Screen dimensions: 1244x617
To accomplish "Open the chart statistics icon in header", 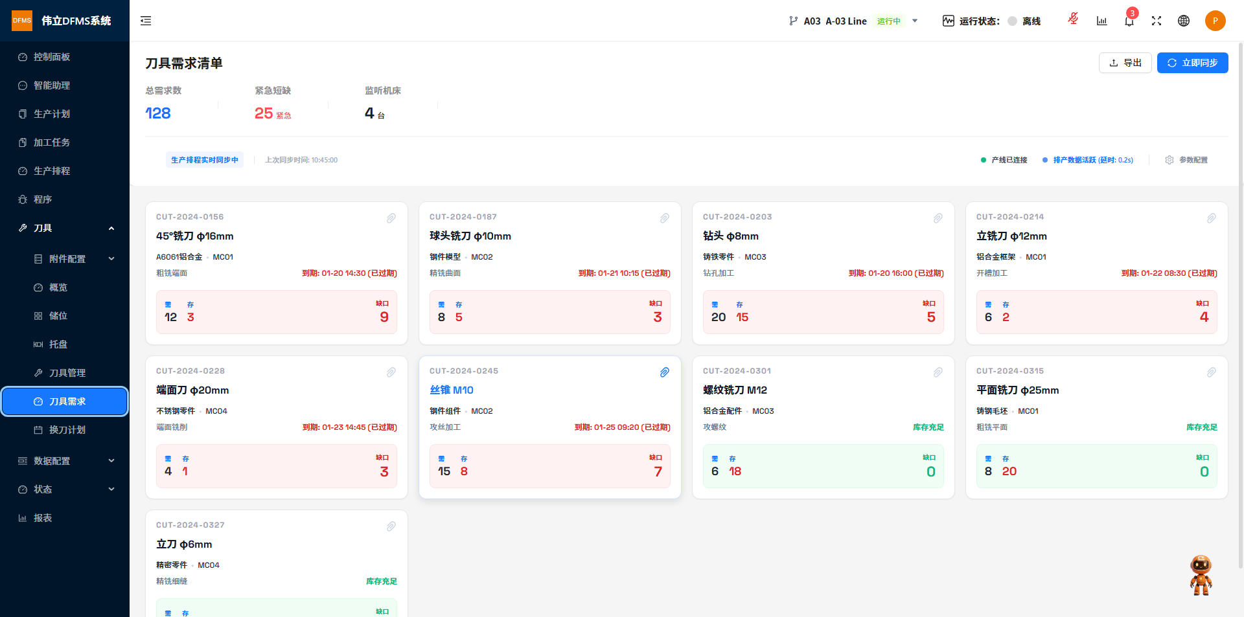I will pos(1101,21).
